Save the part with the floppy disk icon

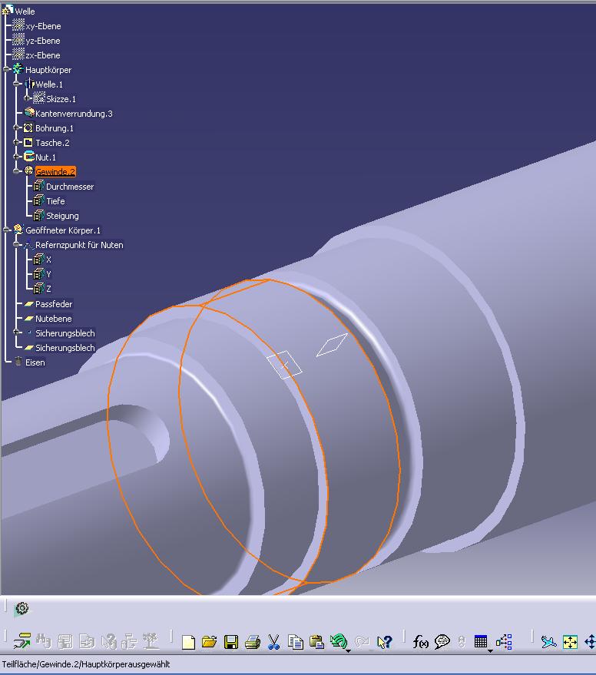tap(231, 642)
